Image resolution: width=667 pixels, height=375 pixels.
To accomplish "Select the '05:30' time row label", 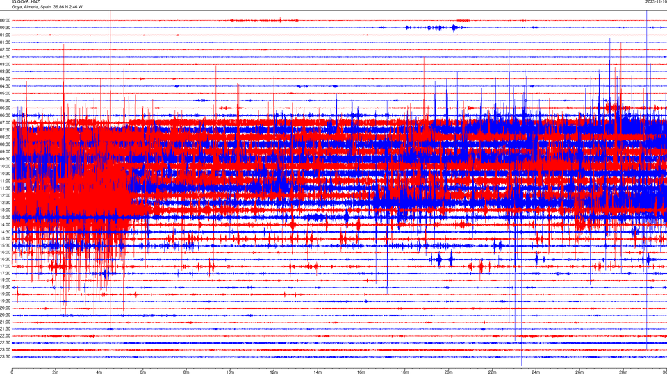I will click(x=5, y=101).
